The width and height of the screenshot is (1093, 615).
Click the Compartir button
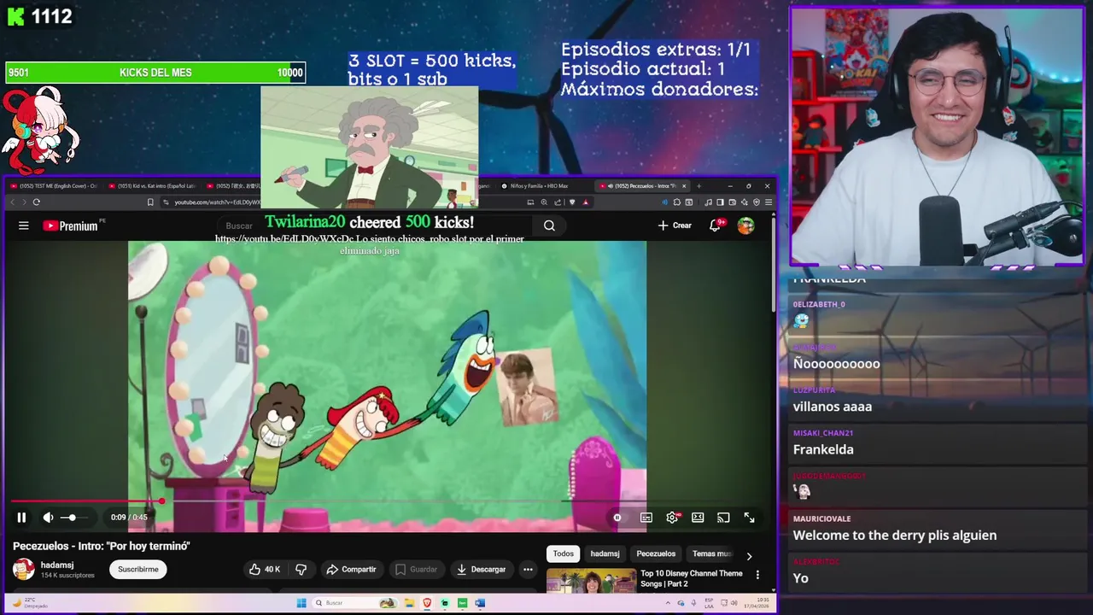coord(351,569)
